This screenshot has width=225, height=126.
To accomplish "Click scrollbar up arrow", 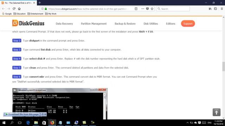I will 224,17.
